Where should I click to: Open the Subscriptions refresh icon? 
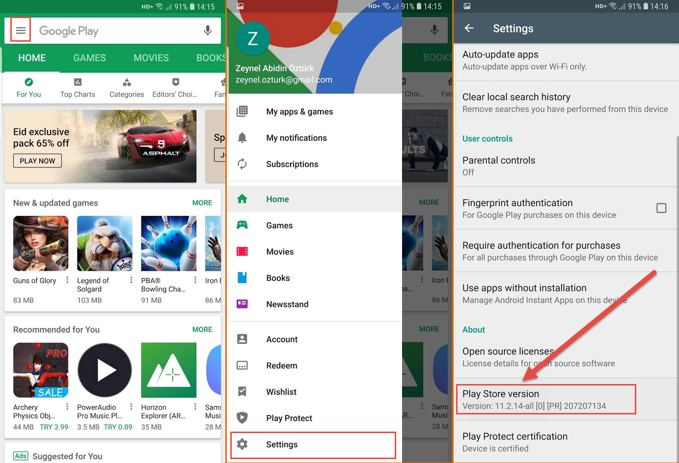tap(242, 164)
